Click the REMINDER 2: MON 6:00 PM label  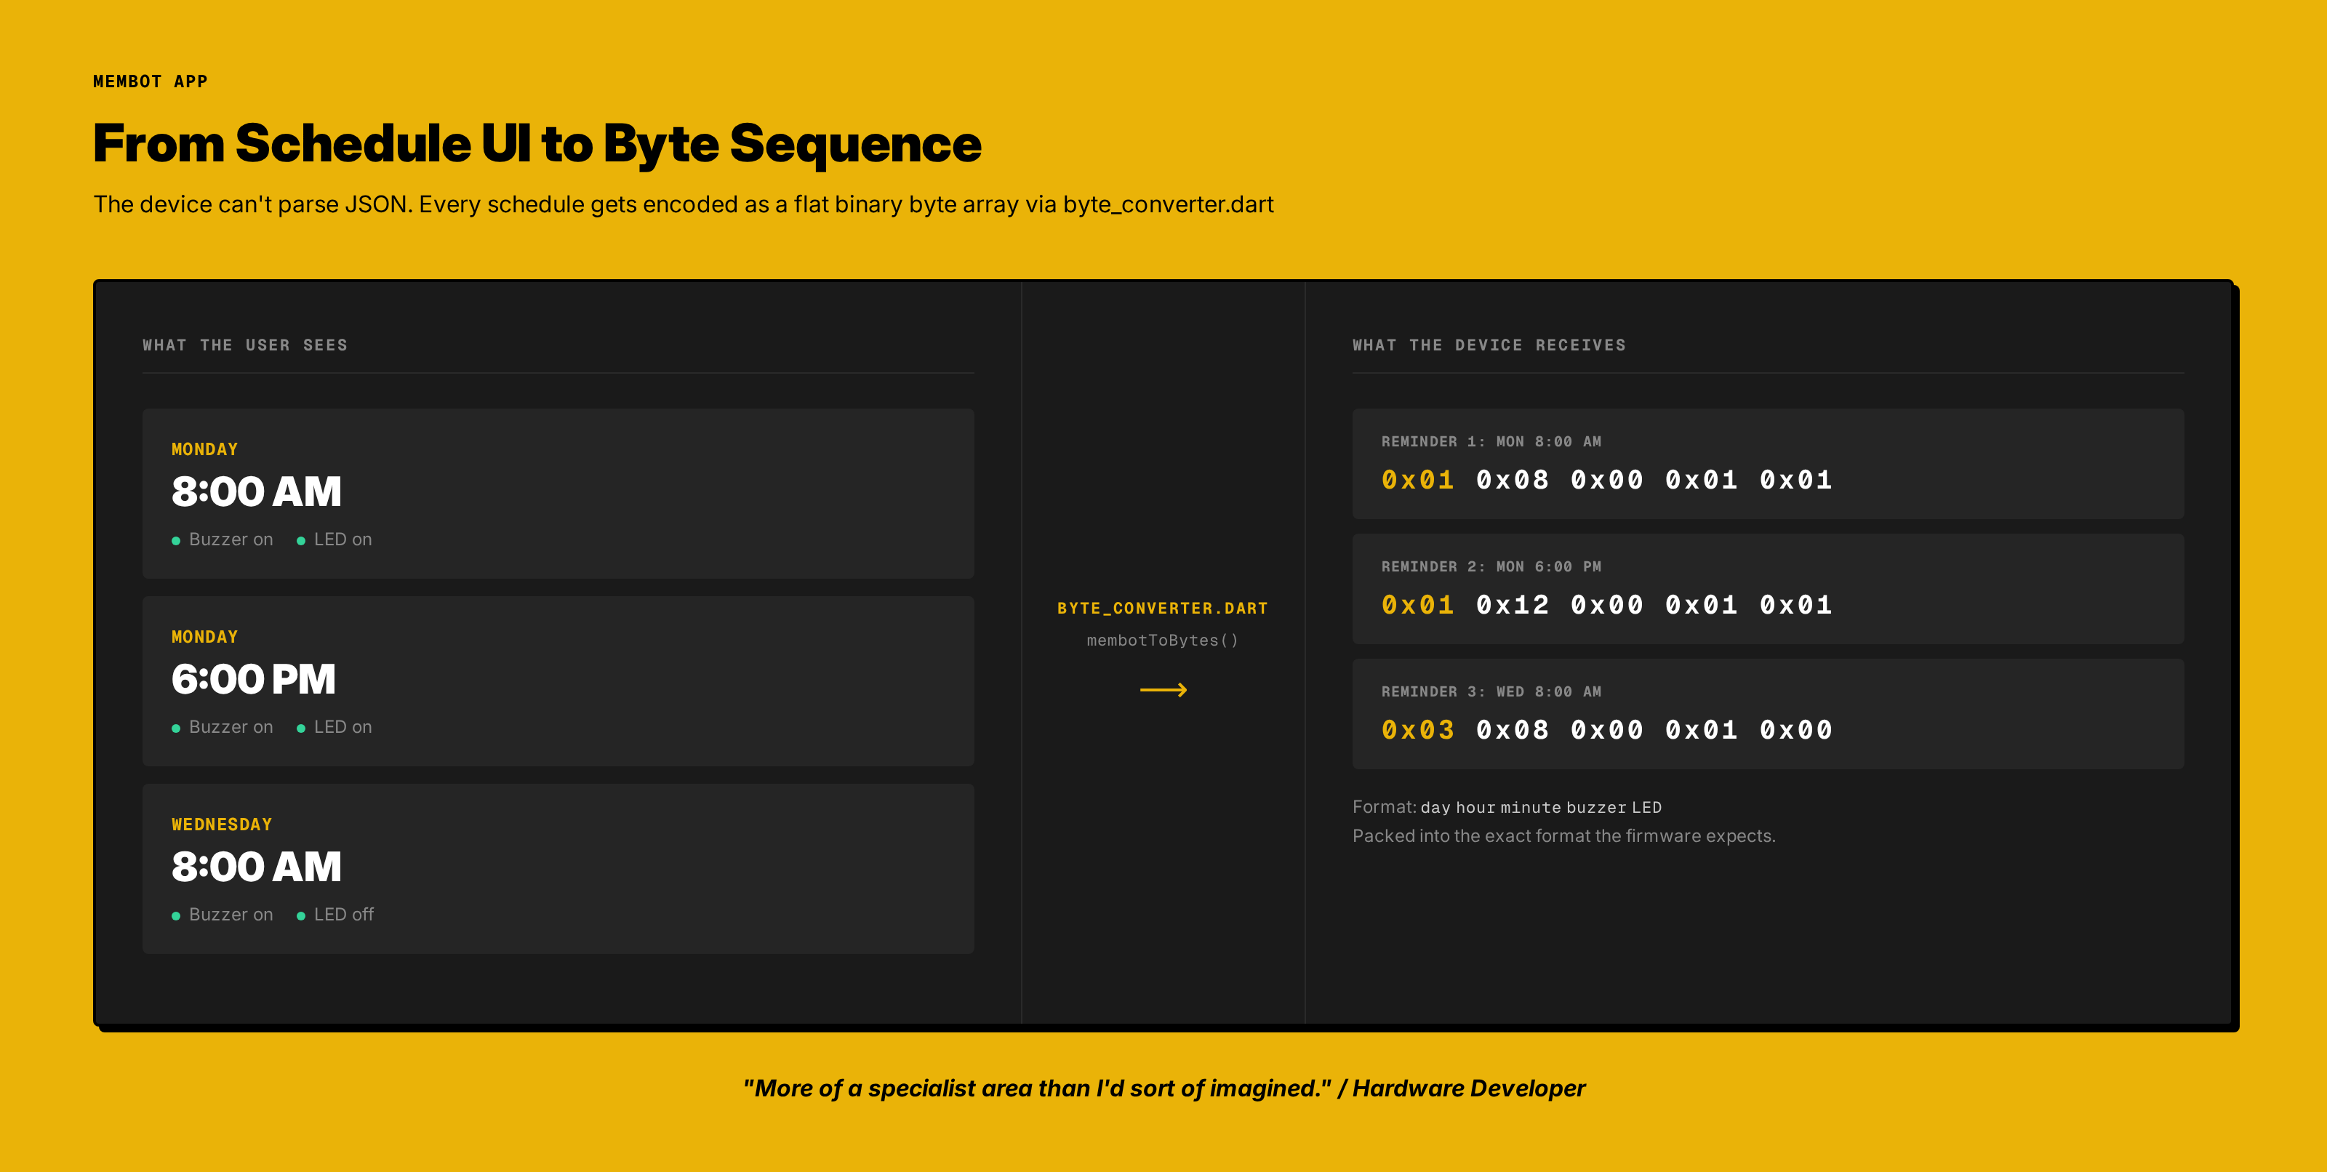coord(1491,566)
